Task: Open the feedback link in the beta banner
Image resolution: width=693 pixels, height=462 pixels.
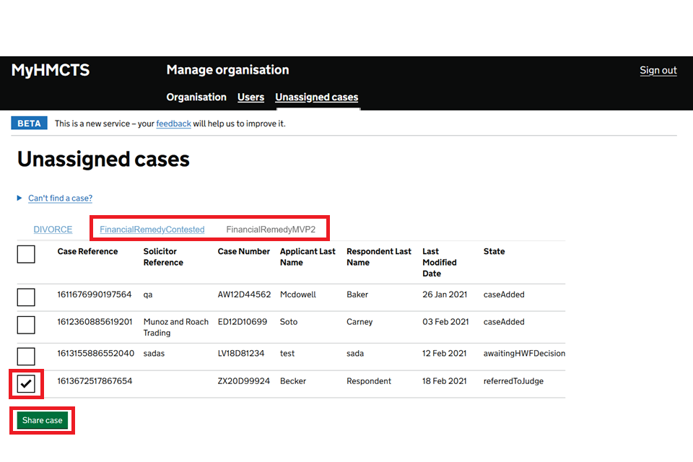Action: [173, 123]
